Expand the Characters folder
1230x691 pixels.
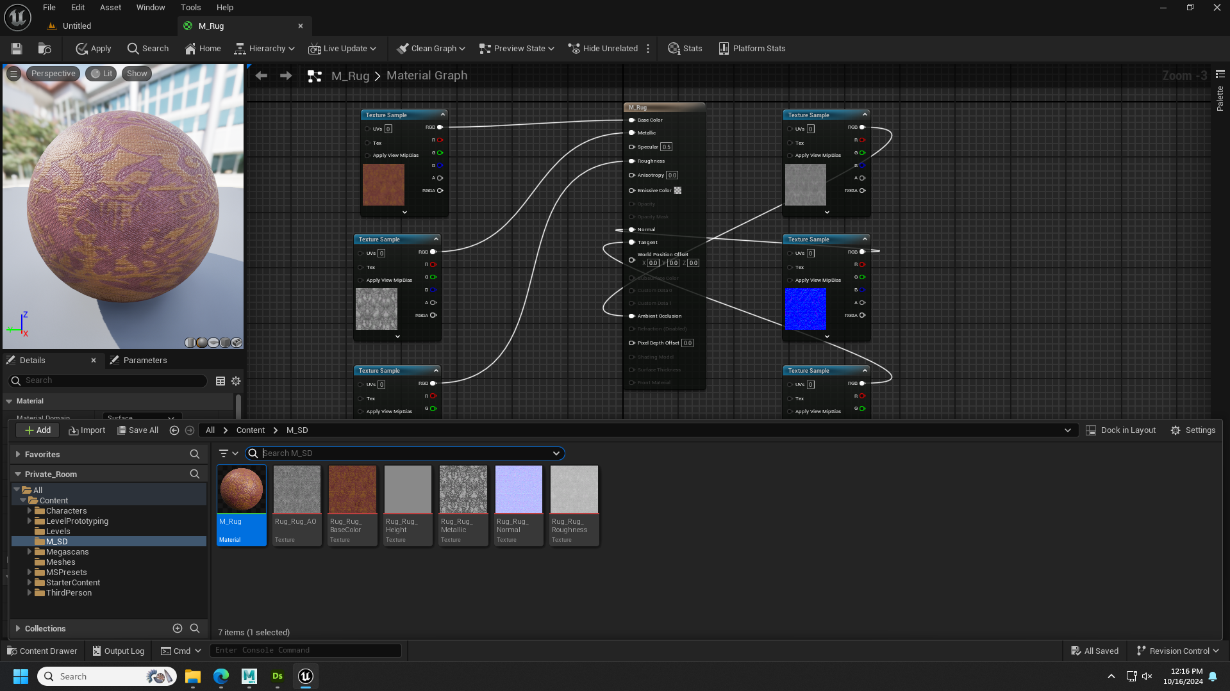tap(29, 511)
